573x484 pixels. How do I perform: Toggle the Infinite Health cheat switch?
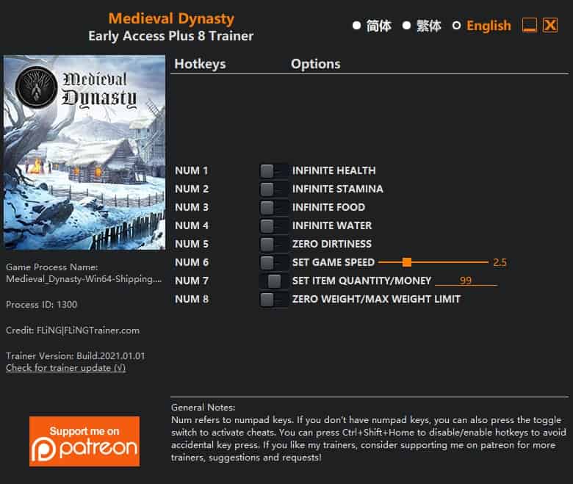pyautogui.click(x=273, y=170)
